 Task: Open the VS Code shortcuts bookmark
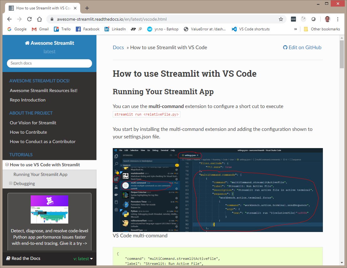click(x=251, y=29)
